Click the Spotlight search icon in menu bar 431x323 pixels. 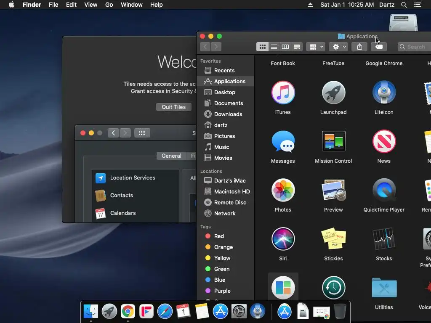click(x=404, y=5)
